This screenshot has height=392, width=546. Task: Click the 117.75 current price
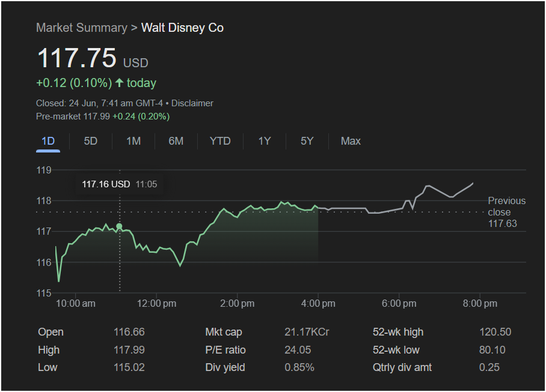[x=76, y=58]
